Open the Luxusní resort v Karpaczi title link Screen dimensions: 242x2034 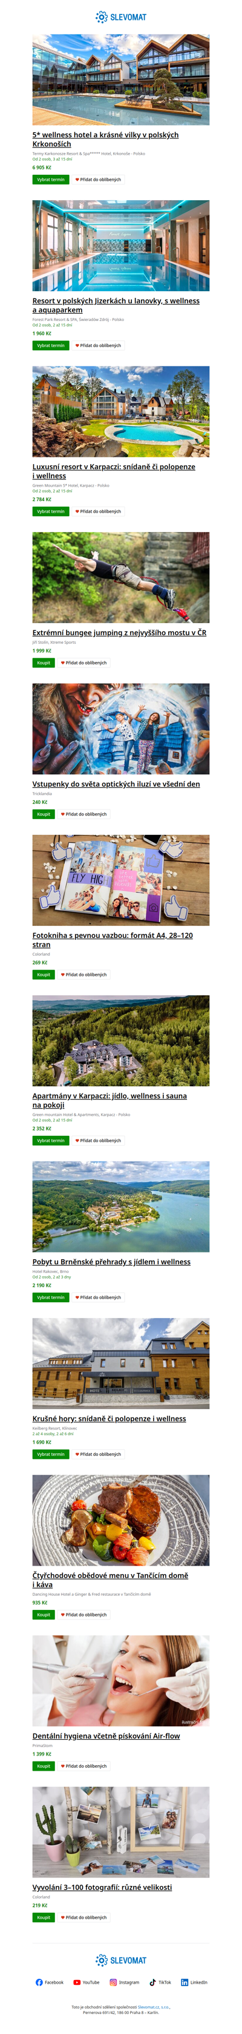(114, 471)
